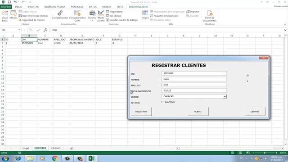The height and width of the screenshot is (162, 288).
Task: Click the NUEVO button
Action: [198, 112]
